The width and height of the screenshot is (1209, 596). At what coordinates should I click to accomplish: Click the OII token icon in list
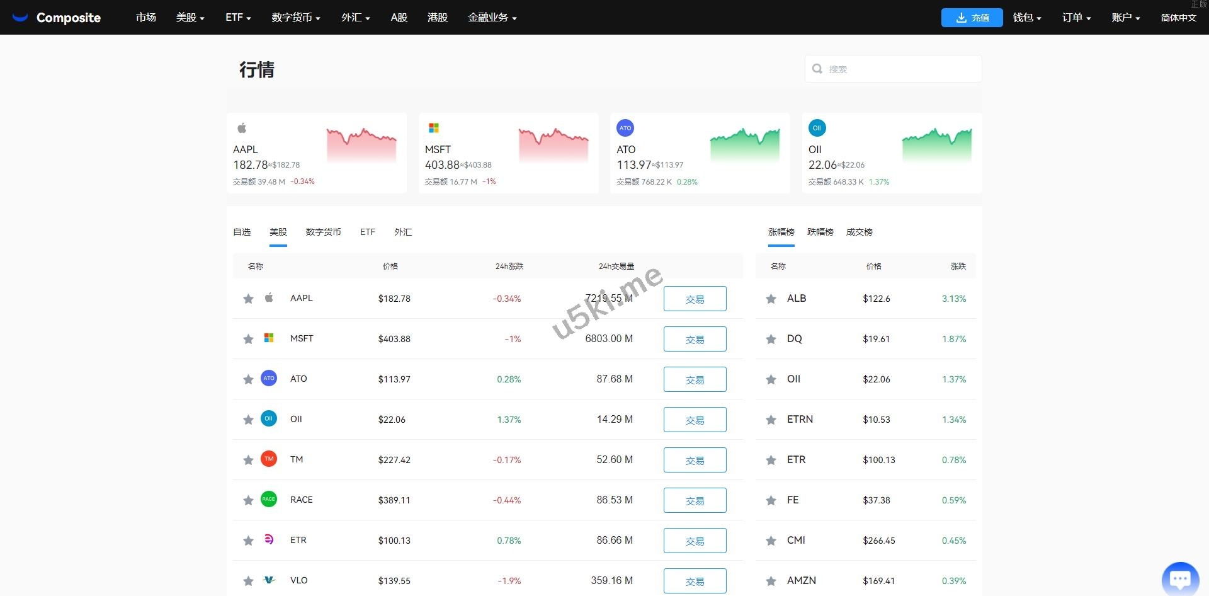(269, 418)
